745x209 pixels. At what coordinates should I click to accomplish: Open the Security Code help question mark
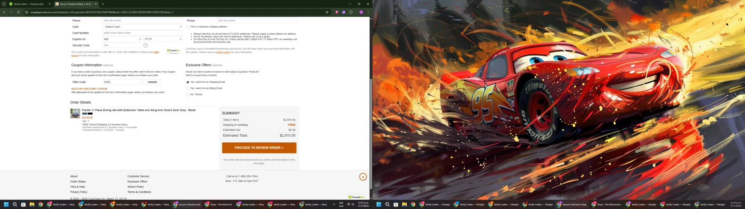pos(146,45)
